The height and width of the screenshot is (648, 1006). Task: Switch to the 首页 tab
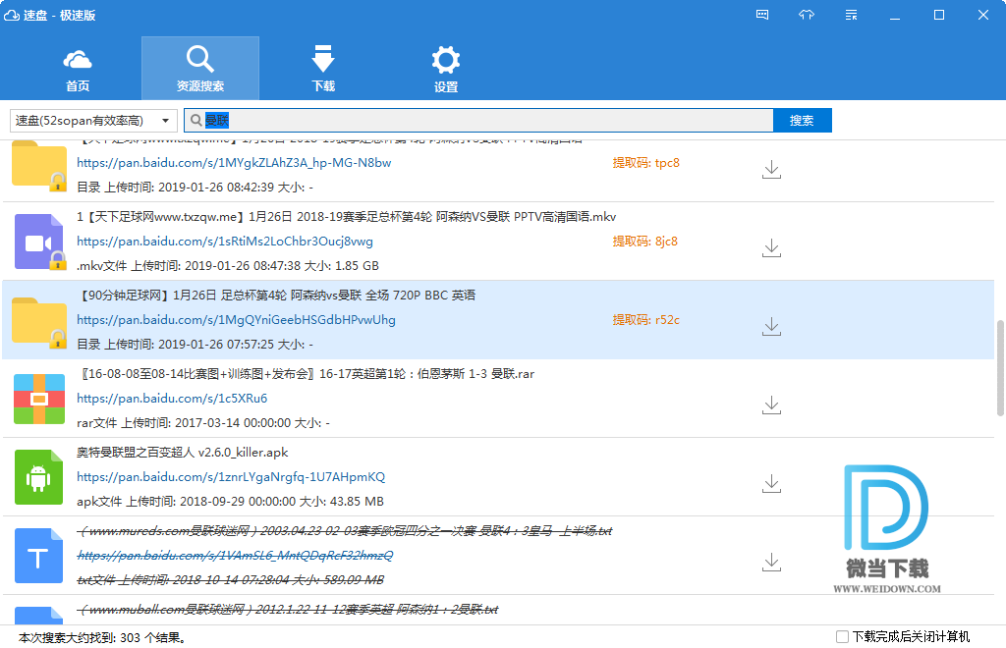(78, 69)
